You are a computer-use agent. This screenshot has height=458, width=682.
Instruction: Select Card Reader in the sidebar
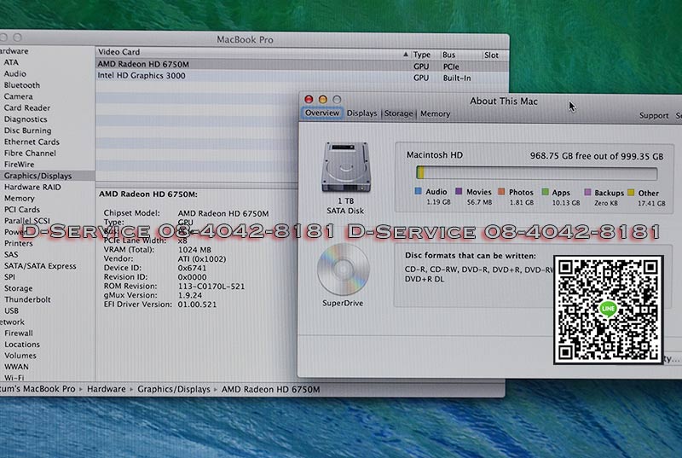(27, 107)
